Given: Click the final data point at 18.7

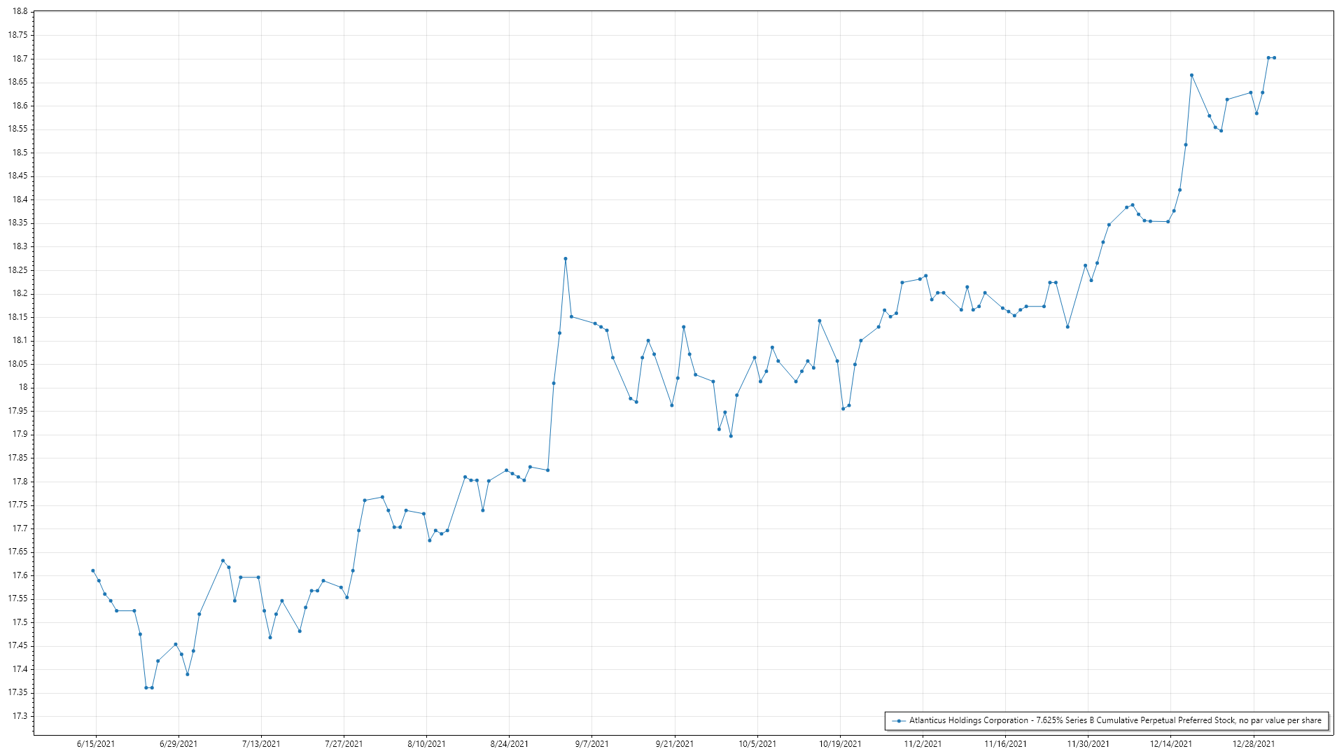Looking at the screenshot, I should (1274, 58).
